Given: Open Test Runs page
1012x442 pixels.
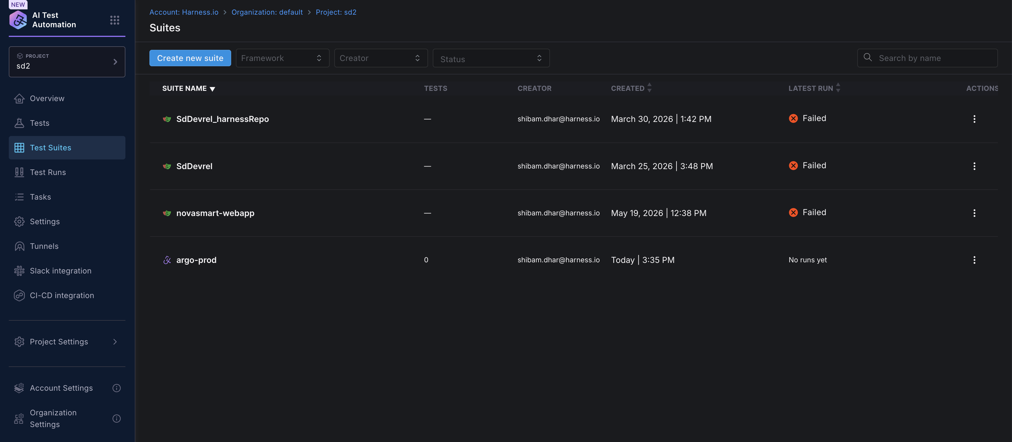Looking at the screenshot, I should (67, 172).
